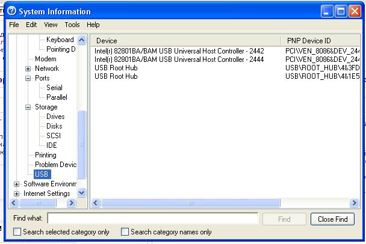The height and width of the screenshot is (244, 366).
Task: Click right arrow of details horizontal scrollbar
Action: pyautogui.click(x=355, y=203)
